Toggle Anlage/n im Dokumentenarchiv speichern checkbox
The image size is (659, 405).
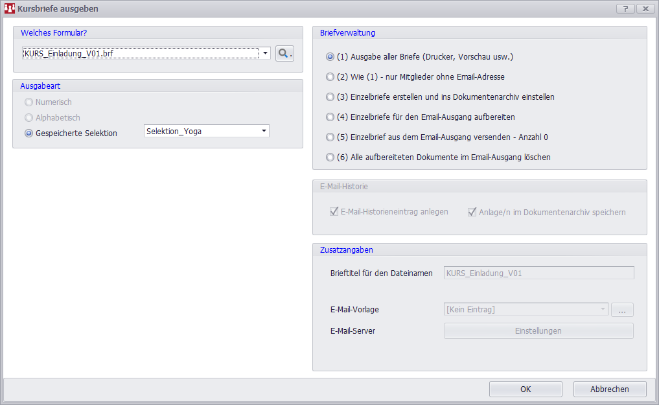tap(472, 212)
